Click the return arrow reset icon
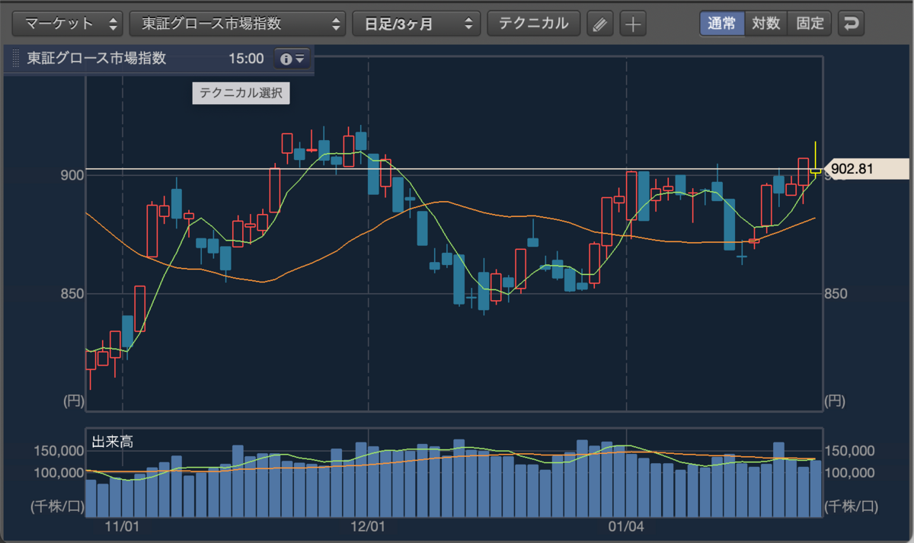This screenshot has height=543, width=914. [851, 24]
